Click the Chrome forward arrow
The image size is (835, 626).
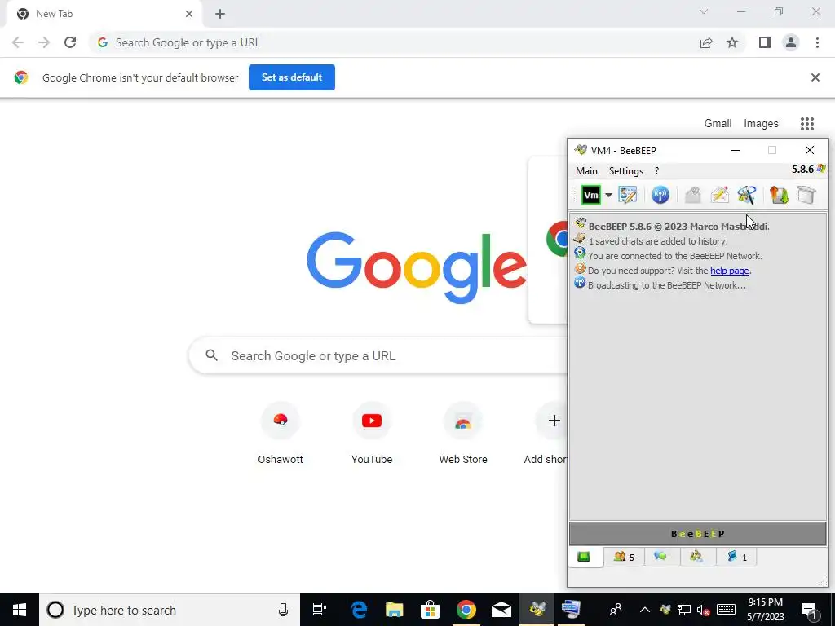coord(44,42)
